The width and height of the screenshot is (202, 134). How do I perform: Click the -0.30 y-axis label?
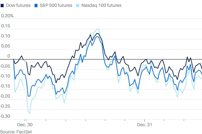pyautogui.click(x=5, y=116)
